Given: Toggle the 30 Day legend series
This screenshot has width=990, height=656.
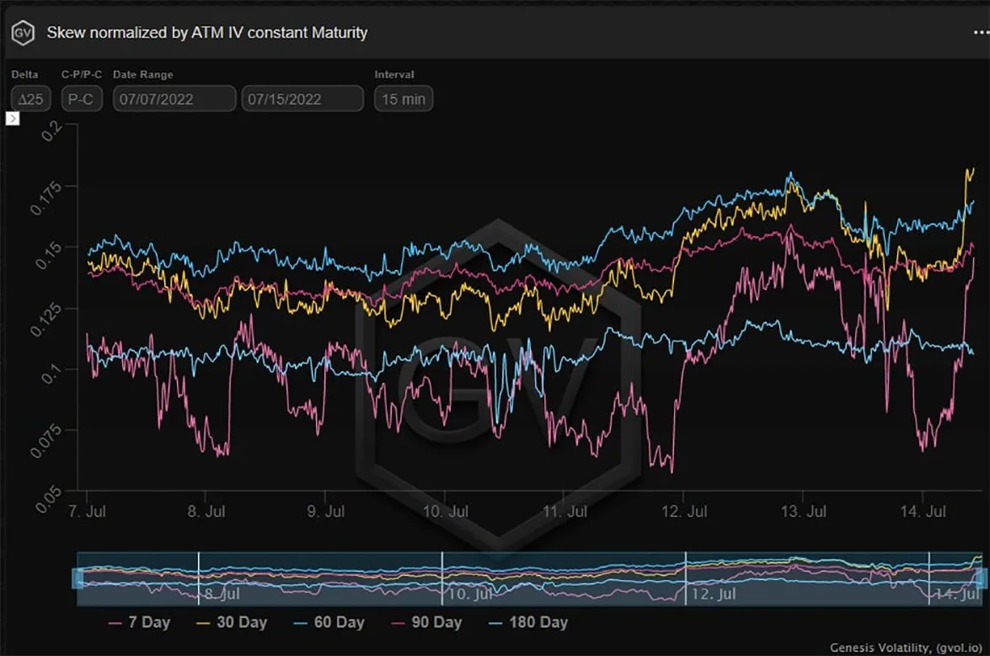Looking at the screenshot, I should click(x=232, y=622).
